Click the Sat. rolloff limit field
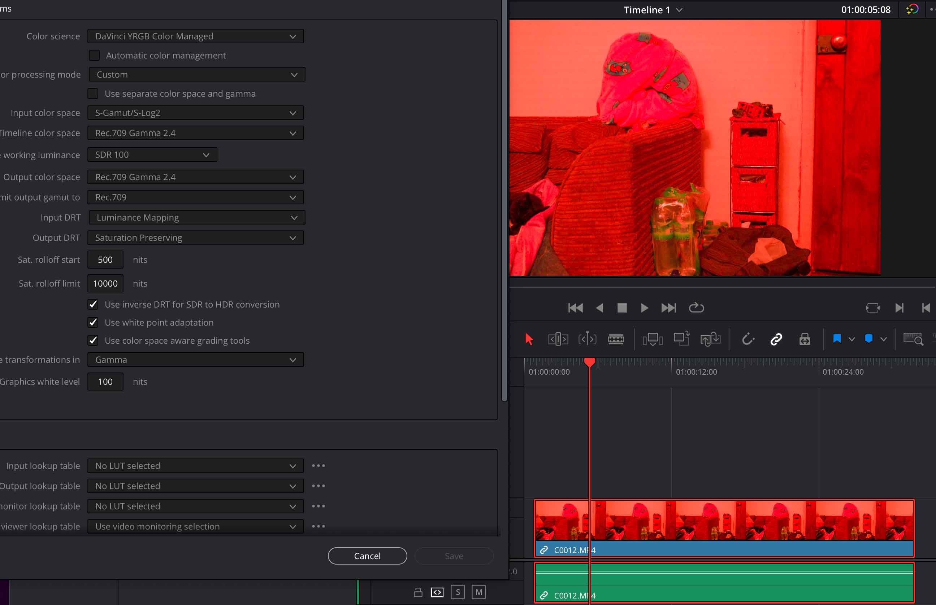The height and width of the screenshot is (605, 936). pos(105,284)
